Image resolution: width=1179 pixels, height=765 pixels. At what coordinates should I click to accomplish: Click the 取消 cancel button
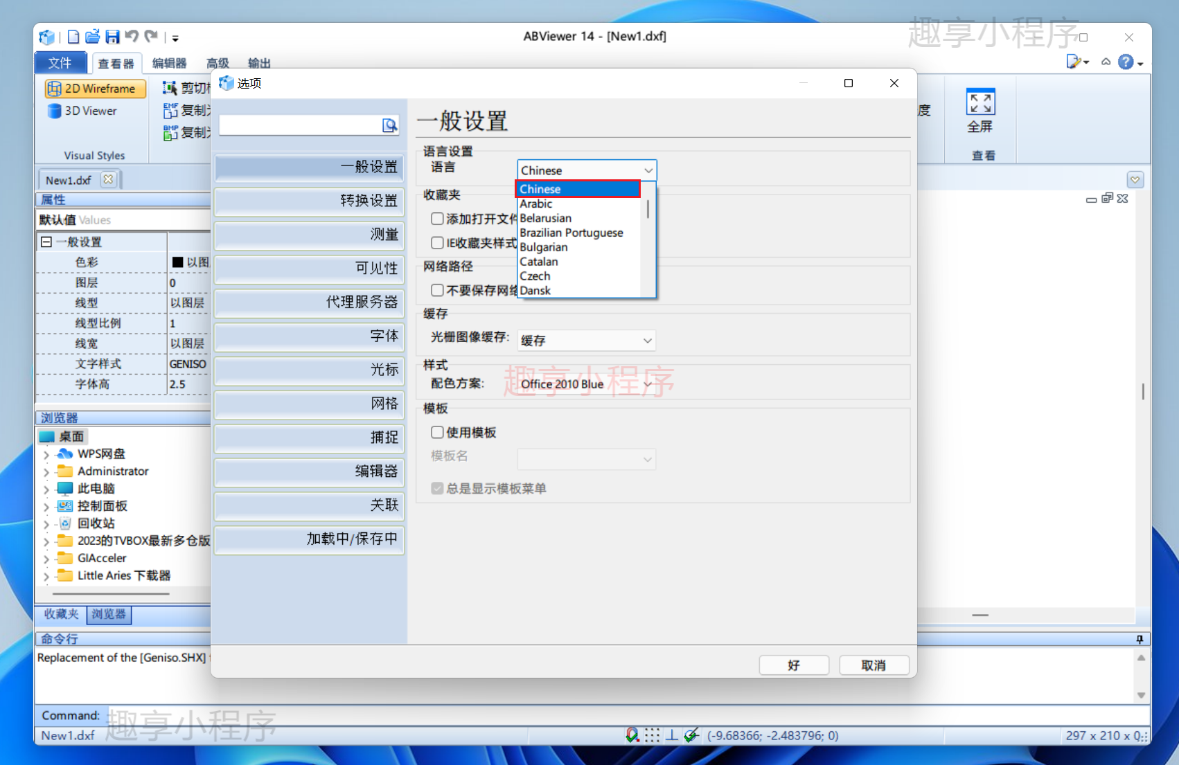(874, 665)
